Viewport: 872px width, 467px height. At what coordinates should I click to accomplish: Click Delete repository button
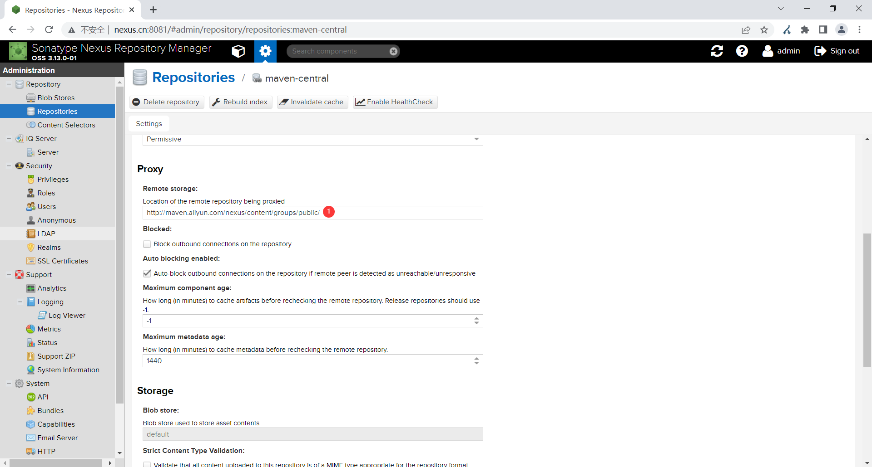167,102
